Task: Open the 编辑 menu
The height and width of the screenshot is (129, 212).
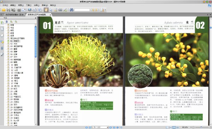Action: click(13, 5)
